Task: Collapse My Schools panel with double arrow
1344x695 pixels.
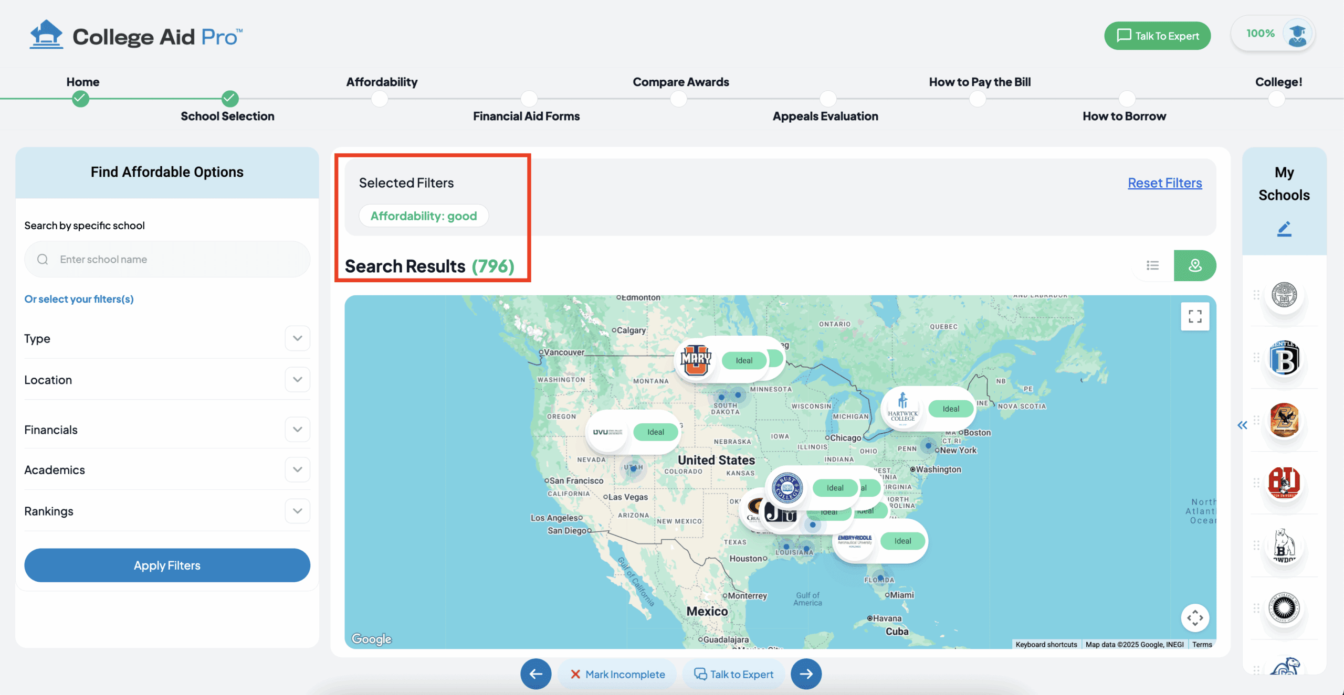Action: (1242, 425)
